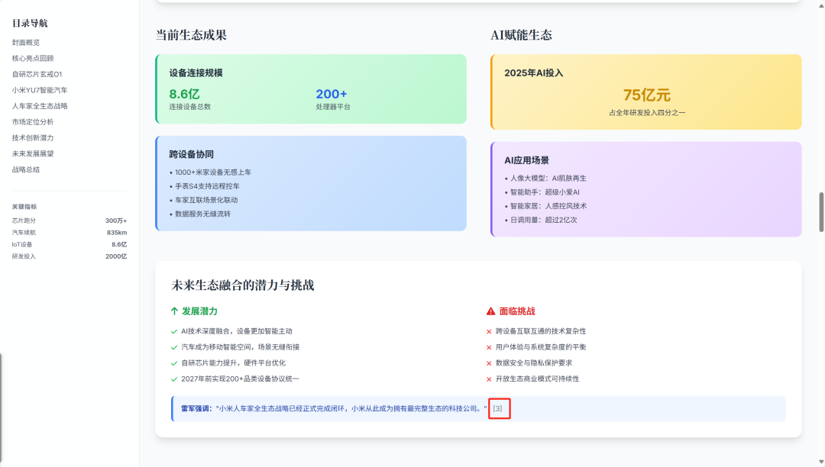Click the scrollbar down arrow
This screenshot has height=467, width=825.
820,462
